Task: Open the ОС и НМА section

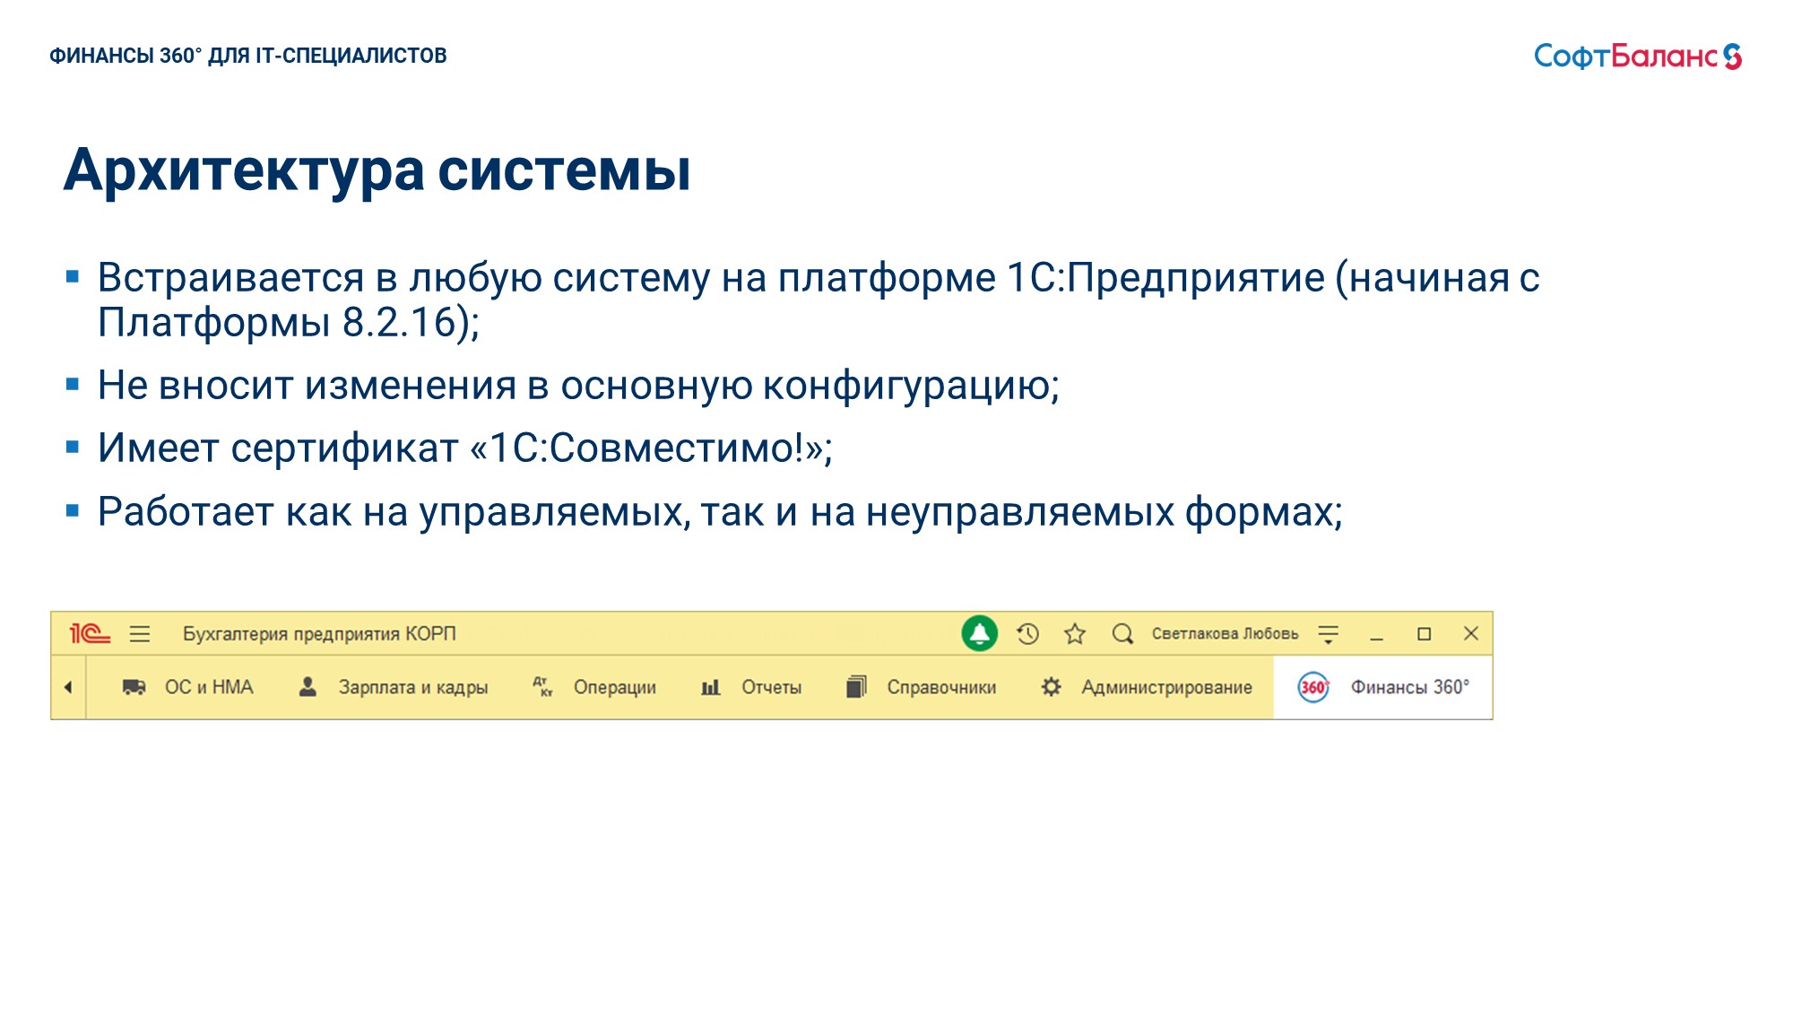Action: tap(209, 687)
